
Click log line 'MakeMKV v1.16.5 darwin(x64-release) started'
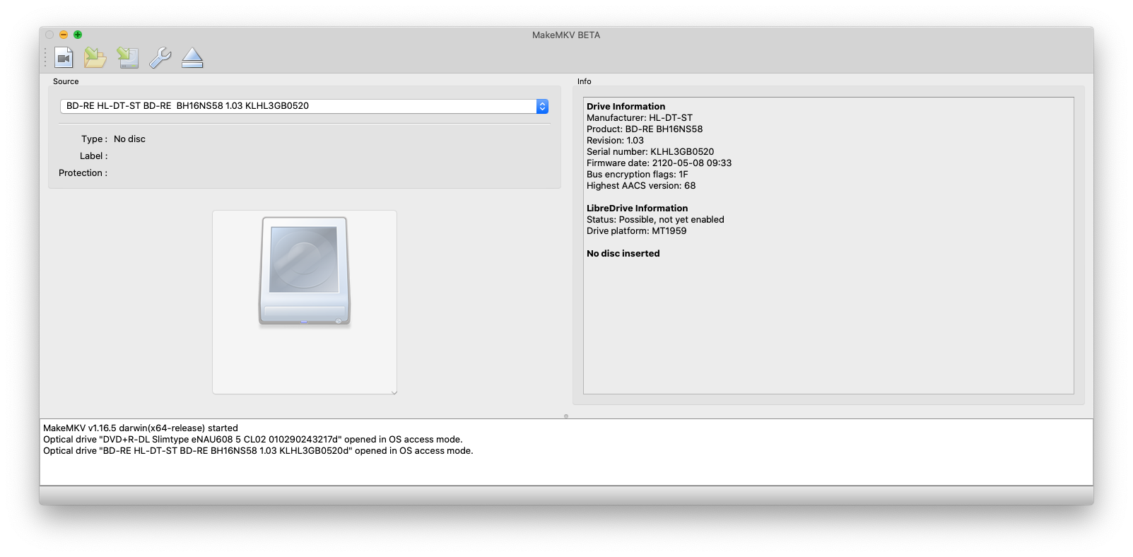141,428
